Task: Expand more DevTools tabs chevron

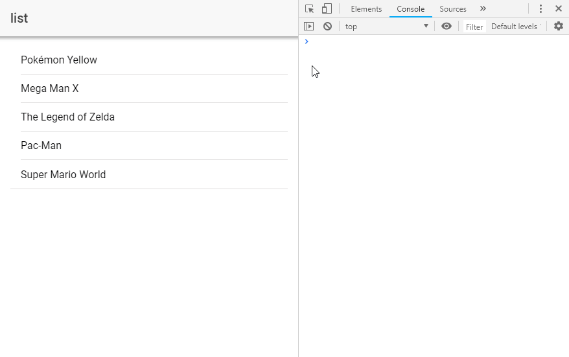Action: (483, 8)
